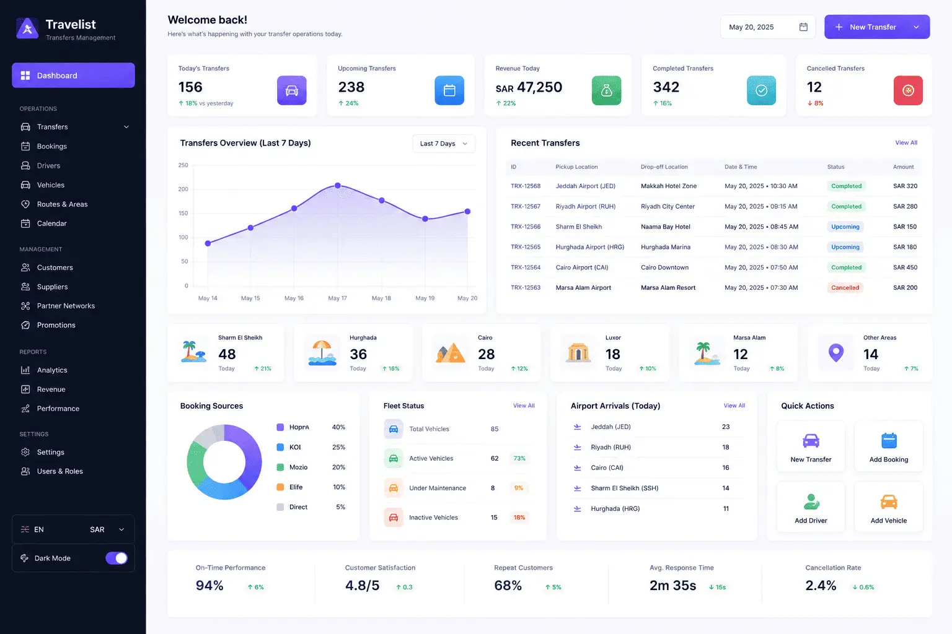Click the Travelist logo icon

click(27, 28)
